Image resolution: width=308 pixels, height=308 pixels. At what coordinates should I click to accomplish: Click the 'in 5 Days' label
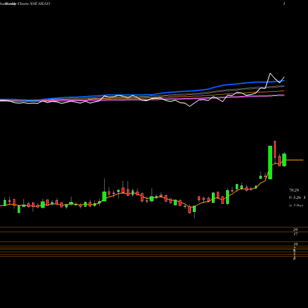click(x=296, y=205)
